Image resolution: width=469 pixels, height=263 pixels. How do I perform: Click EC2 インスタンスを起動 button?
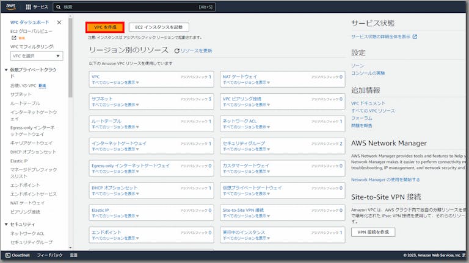click(159, 27)
